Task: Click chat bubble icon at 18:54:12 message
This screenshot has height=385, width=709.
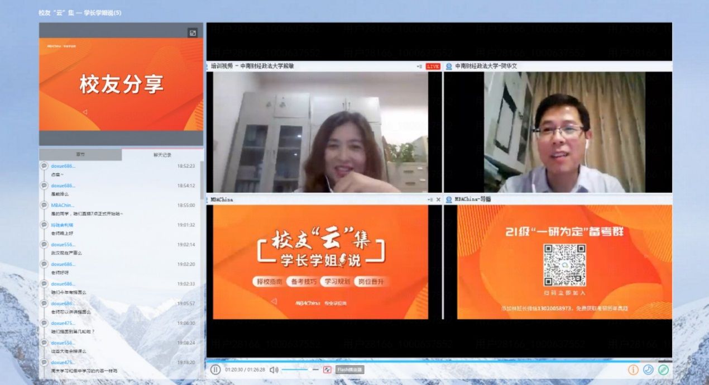Action: tap(44, 186)
